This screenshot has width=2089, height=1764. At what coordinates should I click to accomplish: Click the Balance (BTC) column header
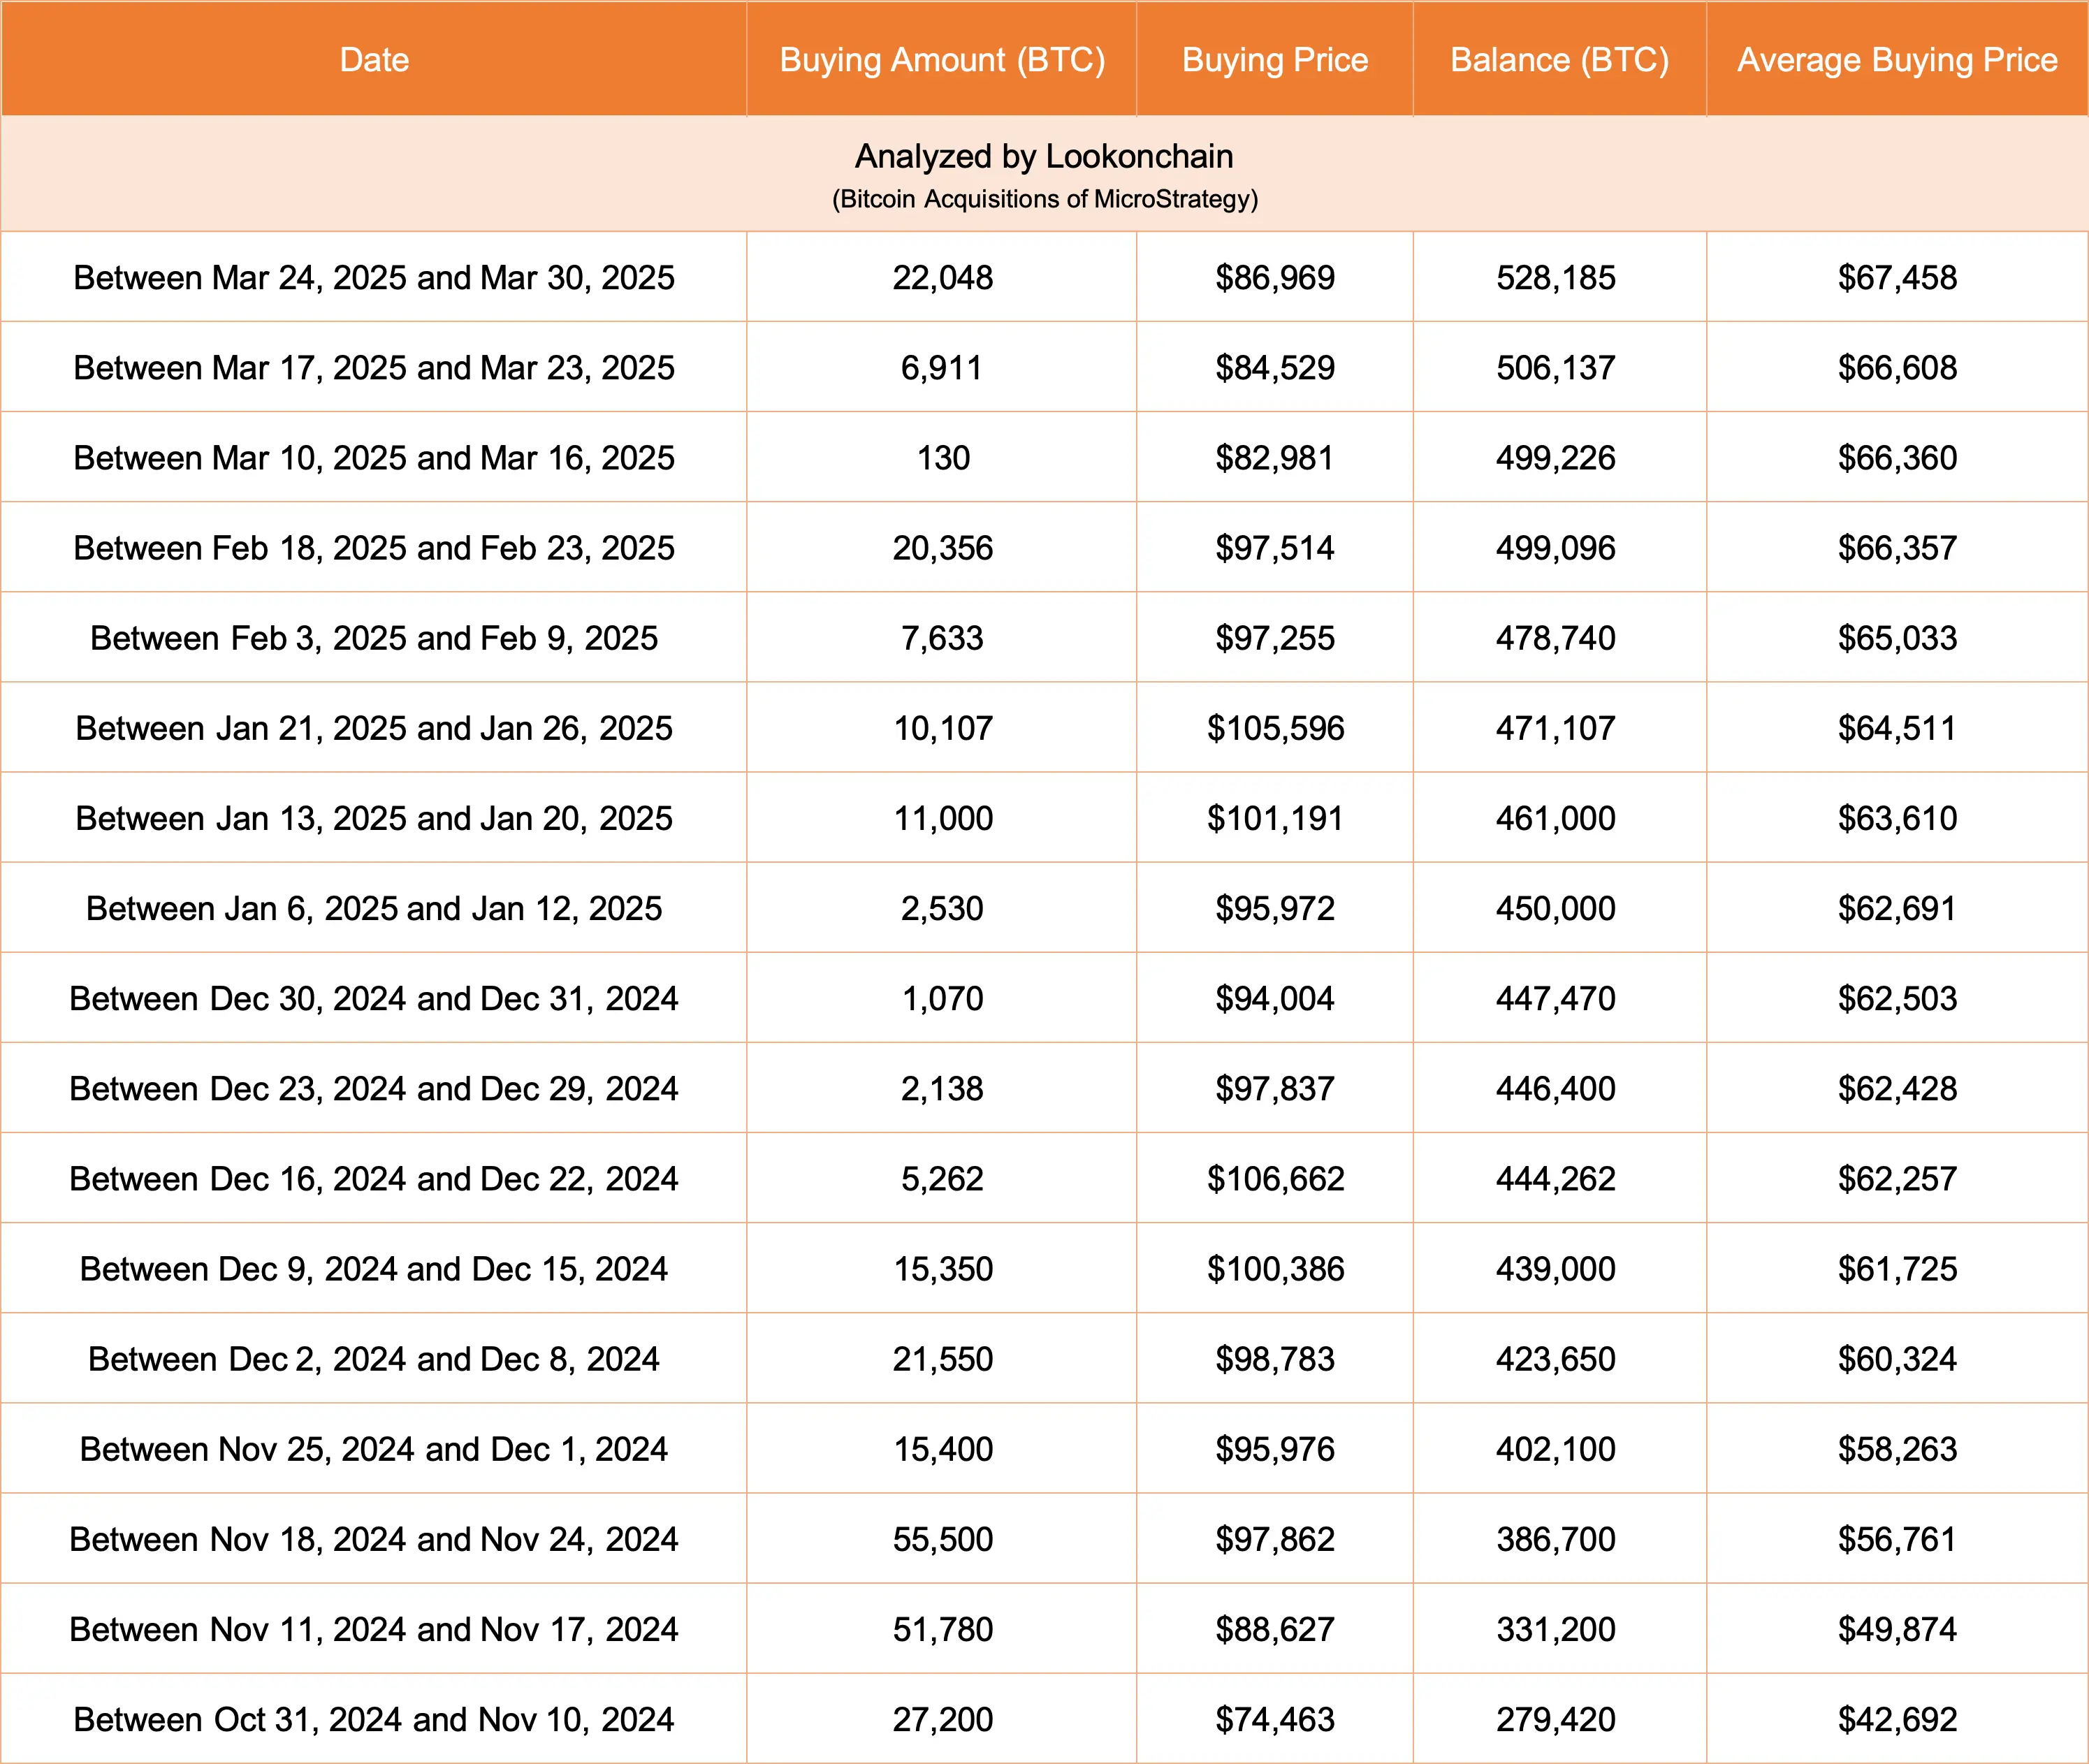point(1557,59)
